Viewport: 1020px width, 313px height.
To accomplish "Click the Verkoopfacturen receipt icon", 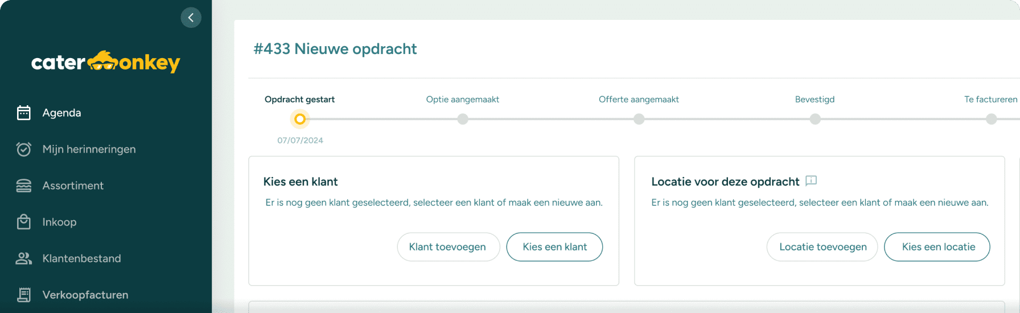I will click(x=24, y=295).
